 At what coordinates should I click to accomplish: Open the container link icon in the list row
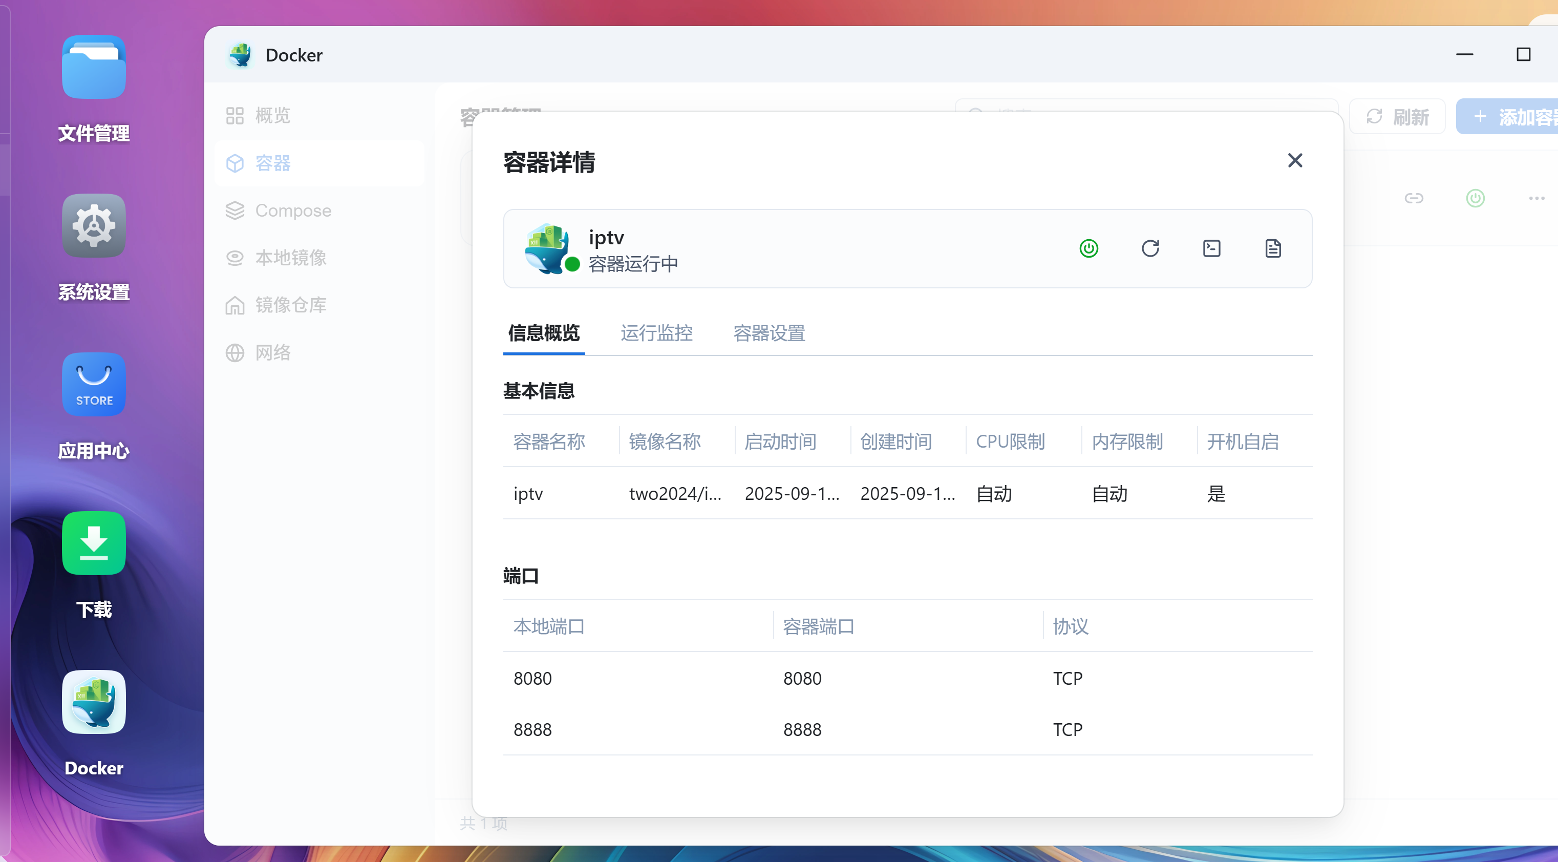(1415, 198)
